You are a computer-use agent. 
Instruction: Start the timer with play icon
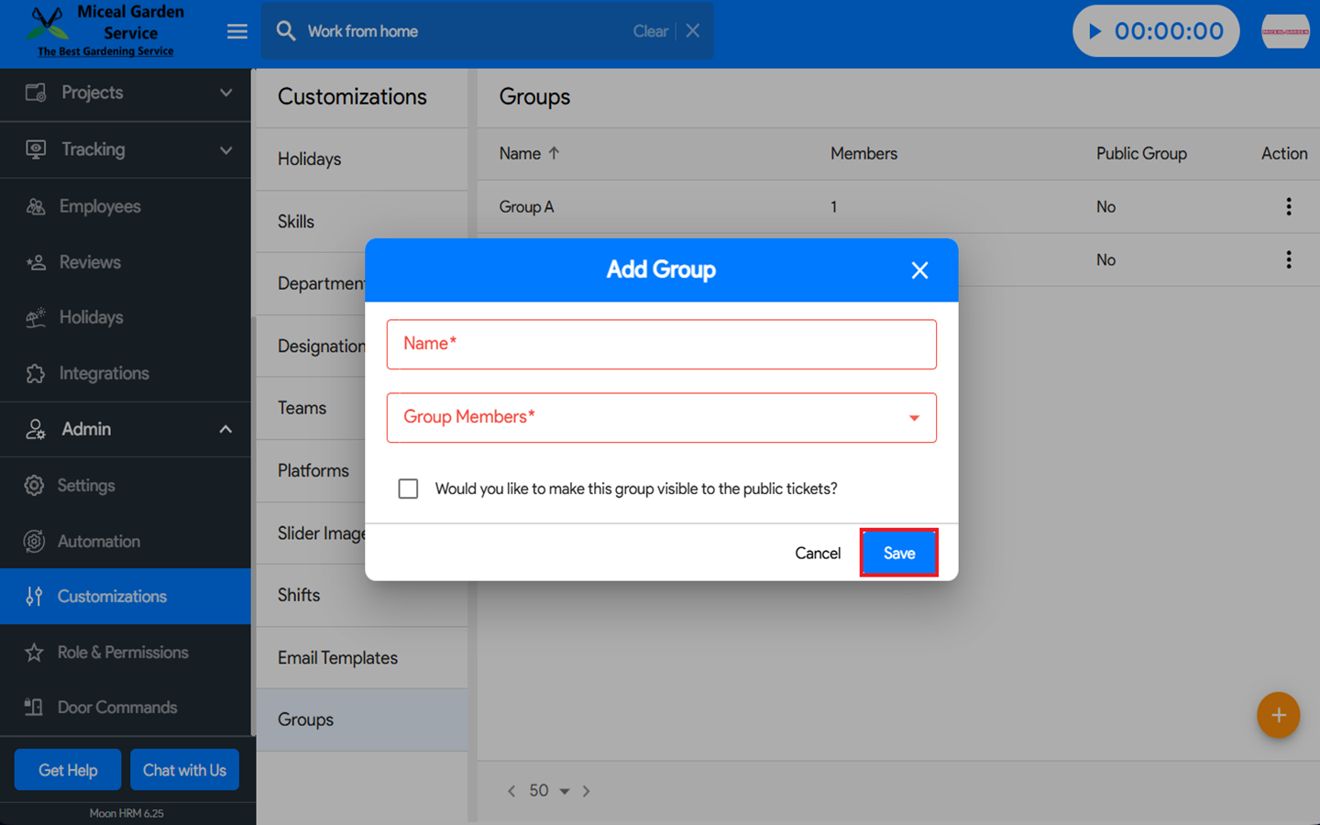tap(1094, 31)
